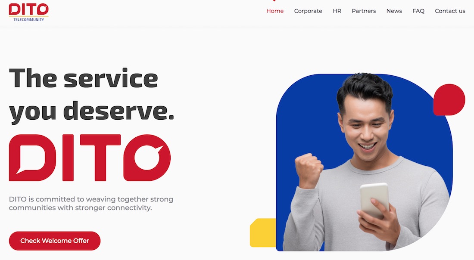
Task: Visit the FAQ page
Action: pos(418,11)
